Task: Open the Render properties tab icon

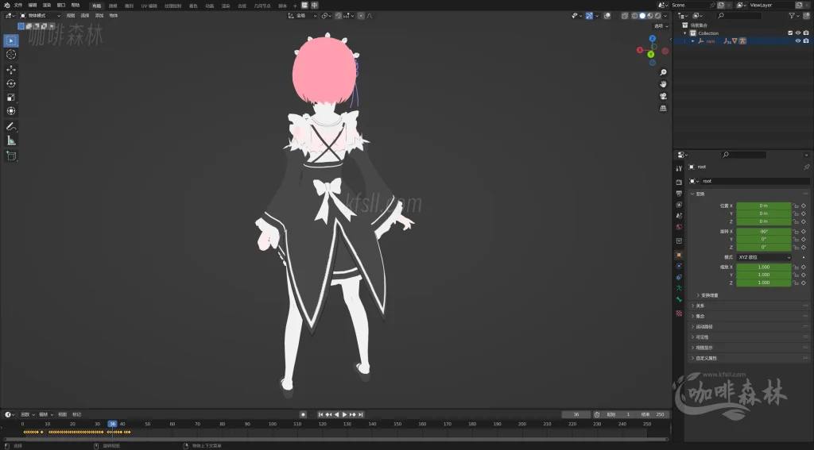Action: (x=679, y=182)
